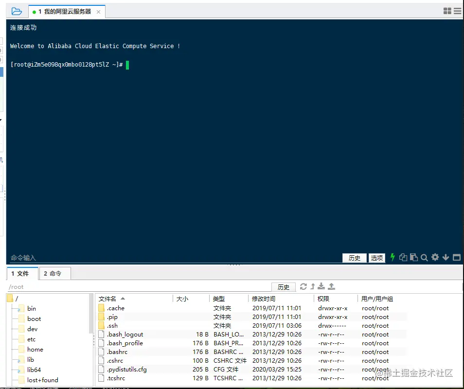Click the scroll-down arrow icon
The width and height of the screenshot is (464, 389).
446,257
